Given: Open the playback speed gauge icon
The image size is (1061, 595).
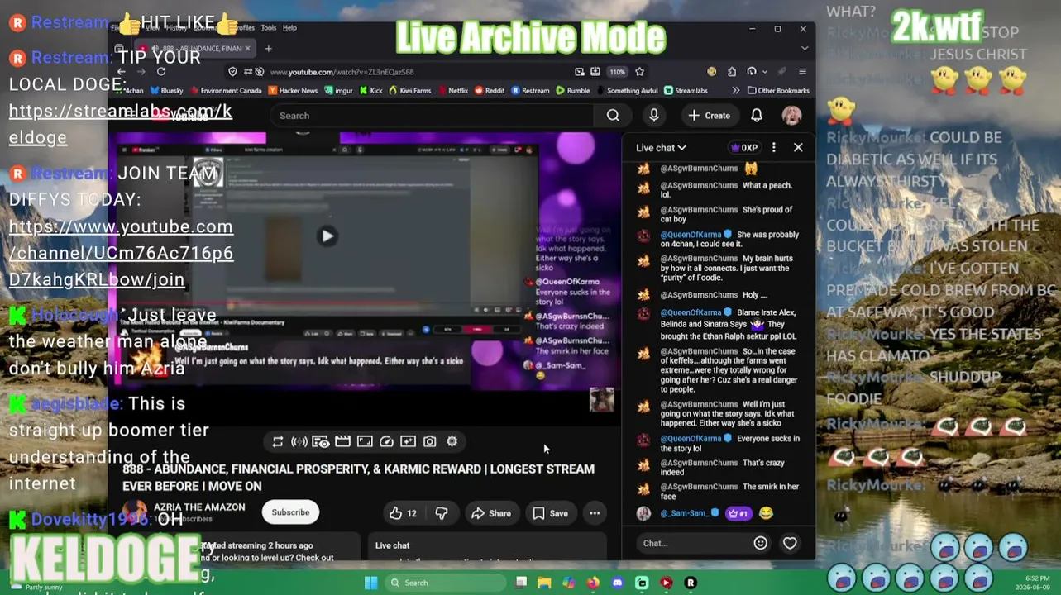Looking at the screenshot, I should tap(386, 442).
